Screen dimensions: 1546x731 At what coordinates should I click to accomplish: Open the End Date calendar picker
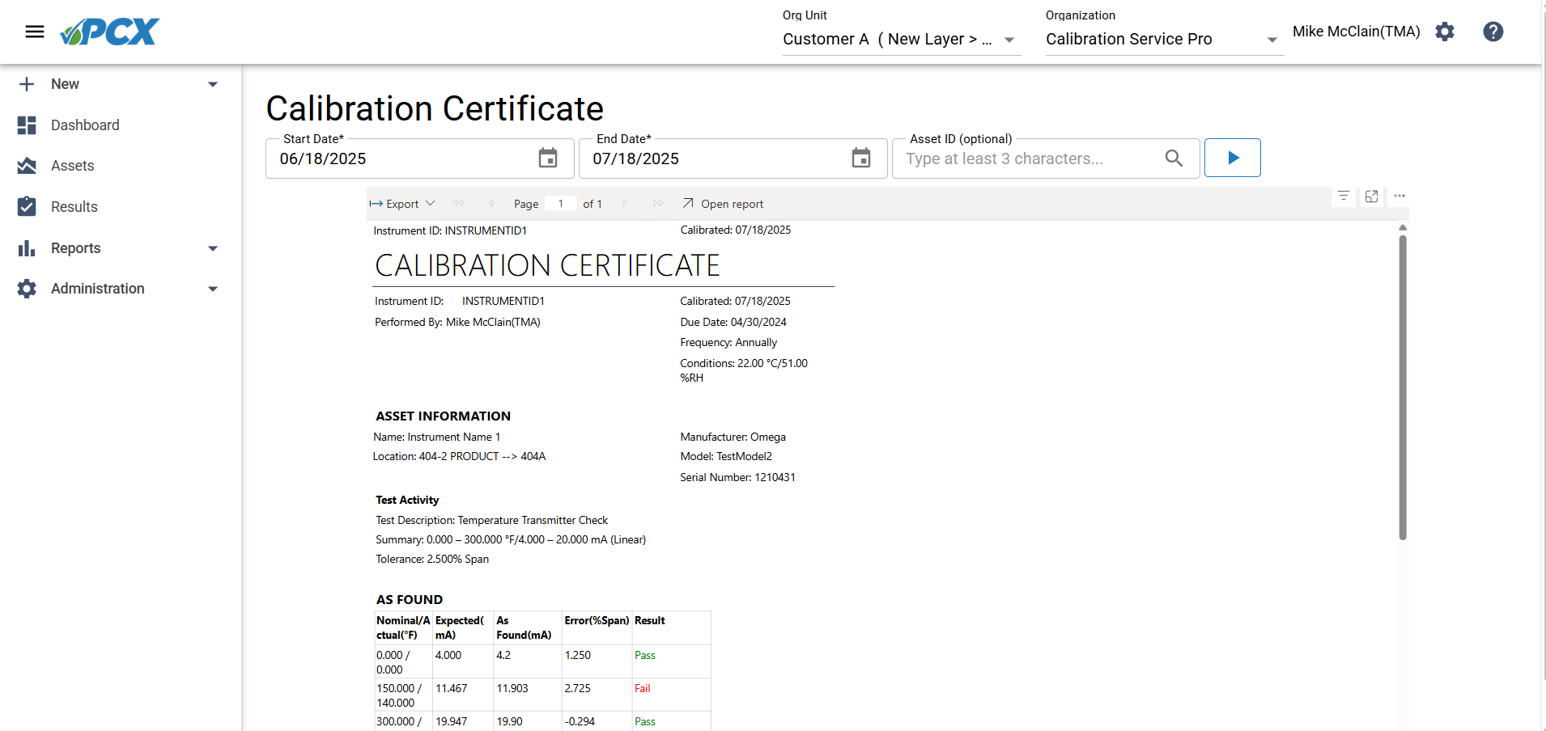click(861, 158)
